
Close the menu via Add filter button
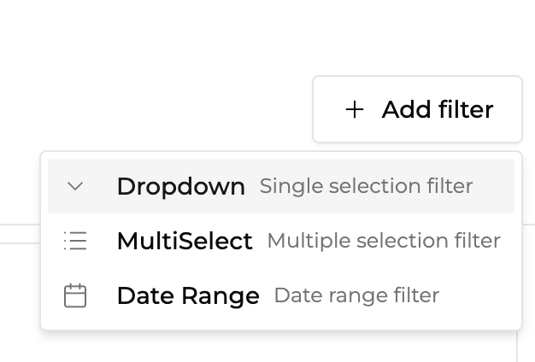[417, 109]
